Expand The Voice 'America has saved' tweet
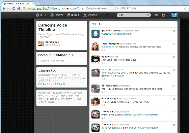The image size is (189, 133). tap(103, 118)
